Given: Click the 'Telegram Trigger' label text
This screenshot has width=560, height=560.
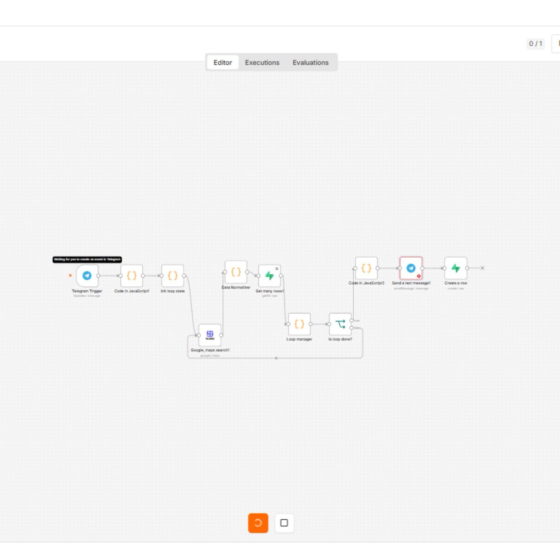Looking at the screenshot, I should tap(87, 291).
